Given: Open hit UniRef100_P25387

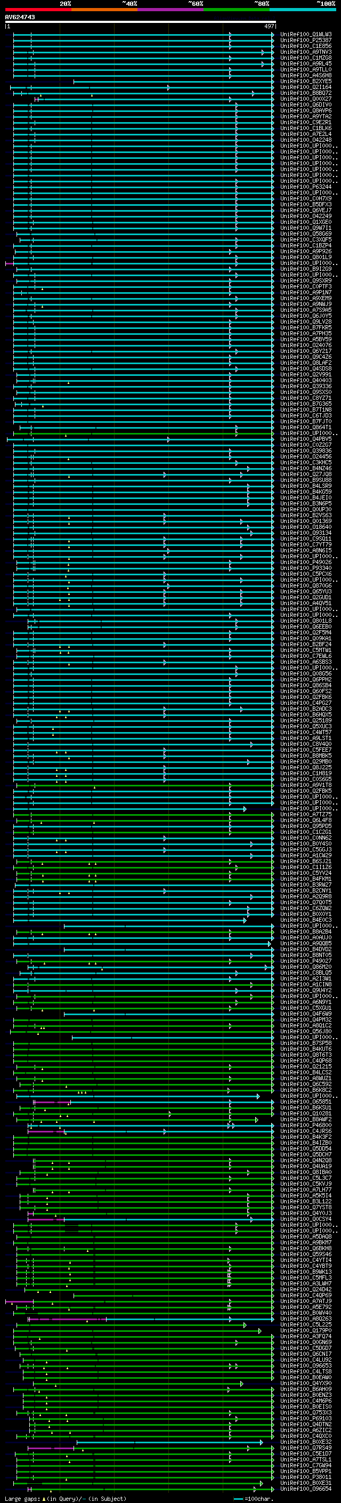Looking at the screenshot, I should 306,41.
